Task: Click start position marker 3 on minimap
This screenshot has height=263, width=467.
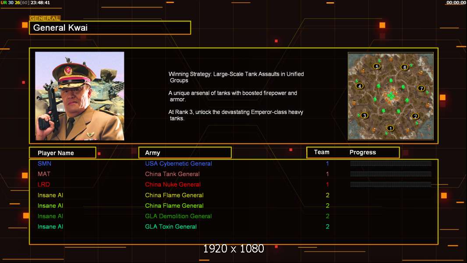Action: 364,116
